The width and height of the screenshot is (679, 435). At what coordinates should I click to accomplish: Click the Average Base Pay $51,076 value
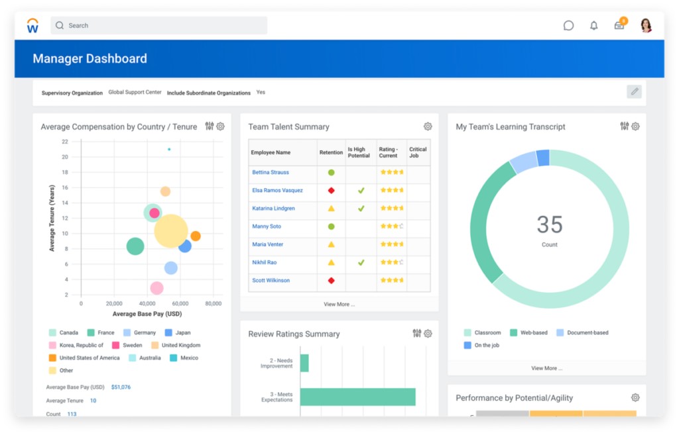pyautogui.click(x=121, y=387)
